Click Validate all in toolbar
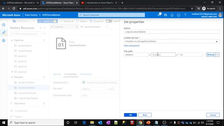Viewport: 224px width, 126px height. (66, 21)
